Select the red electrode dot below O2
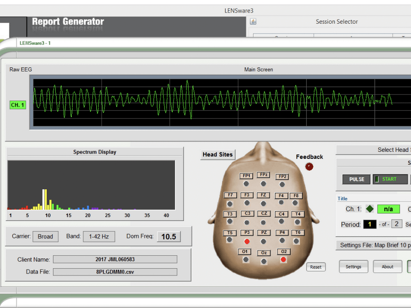This screenshot has height=308, width=411. coord(283,259)
